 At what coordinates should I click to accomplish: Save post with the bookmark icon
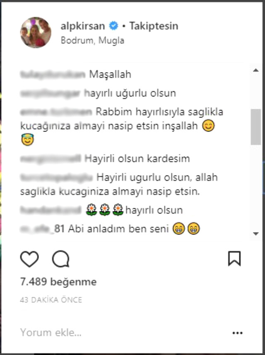point(234,258)
